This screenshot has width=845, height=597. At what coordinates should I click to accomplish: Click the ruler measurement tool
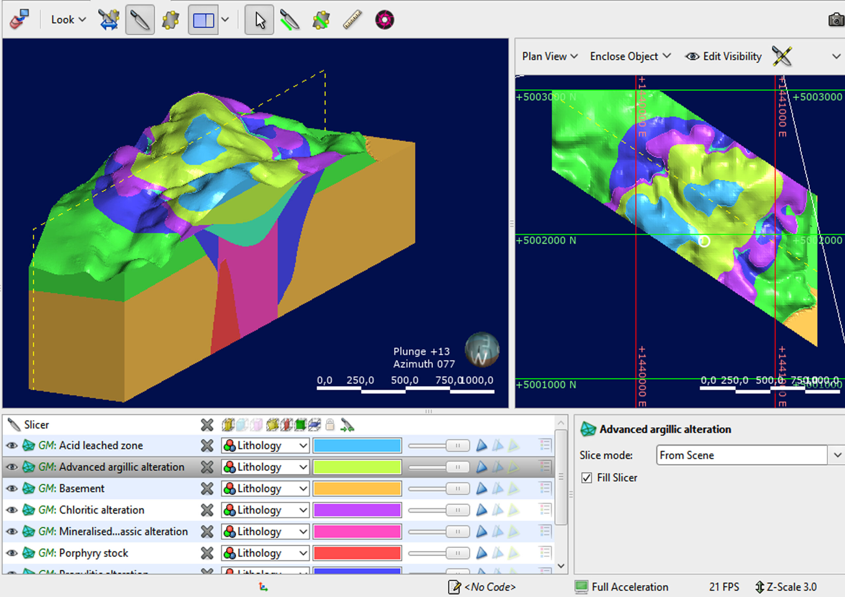coord(353,20)
